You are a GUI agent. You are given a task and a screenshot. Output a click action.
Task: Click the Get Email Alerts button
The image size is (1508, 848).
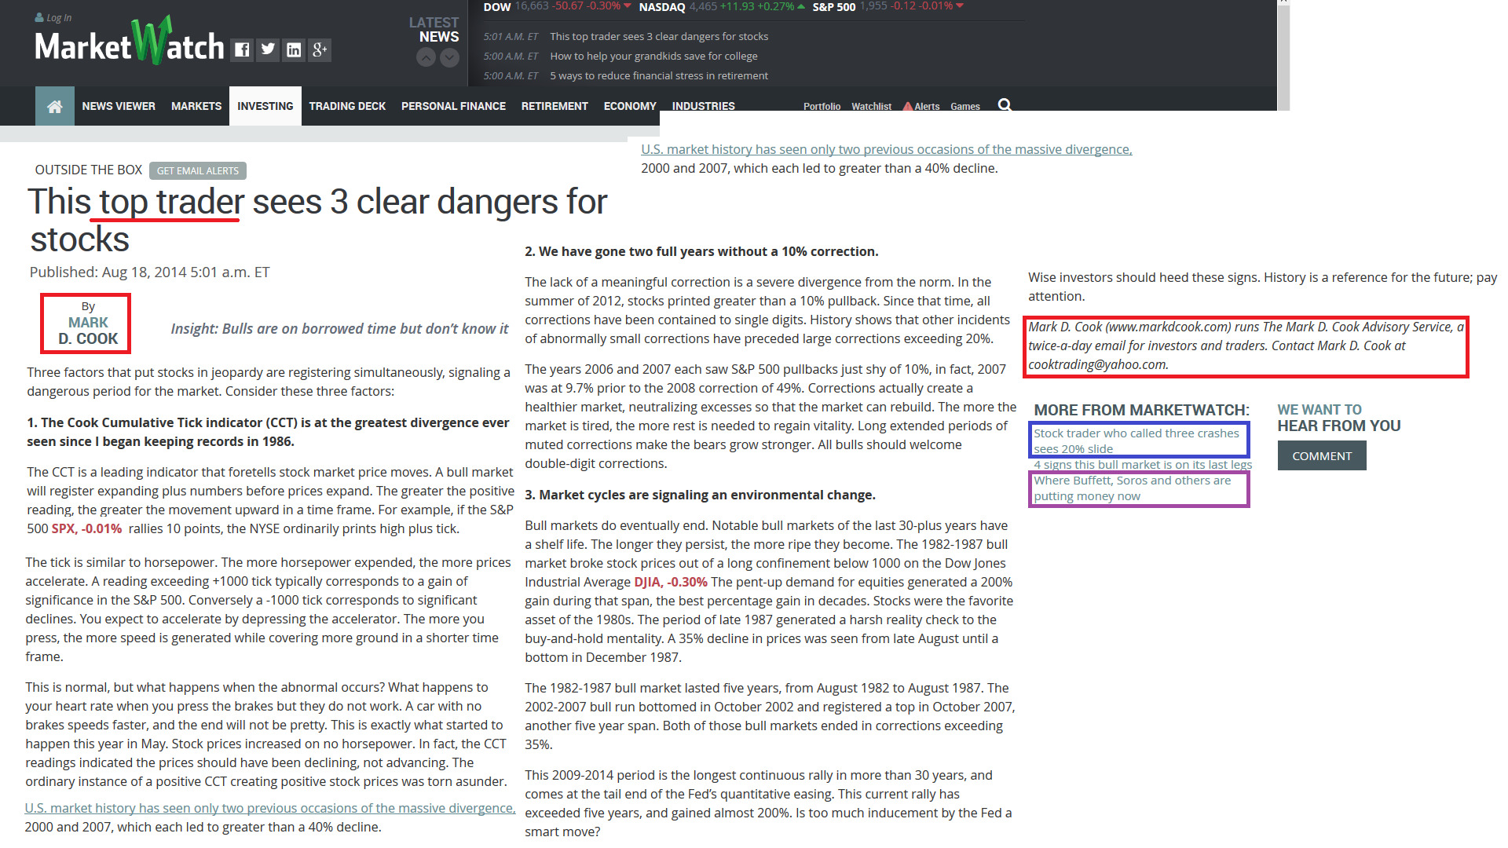pos(198,170)
